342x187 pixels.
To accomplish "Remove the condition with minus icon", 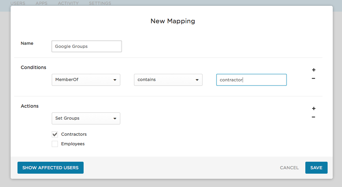I will click(314, 78).
